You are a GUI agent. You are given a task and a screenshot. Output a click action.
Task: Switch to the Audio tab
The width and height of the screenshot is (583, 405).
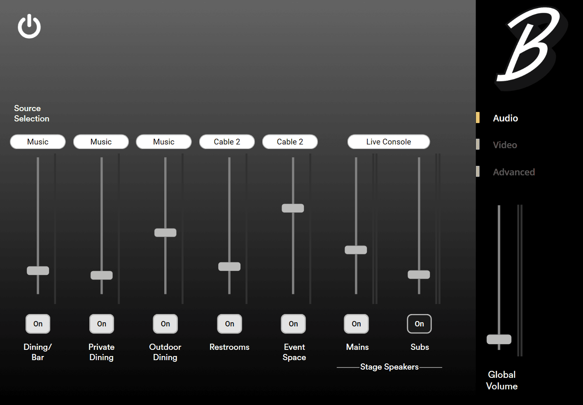tap(505, 118)
